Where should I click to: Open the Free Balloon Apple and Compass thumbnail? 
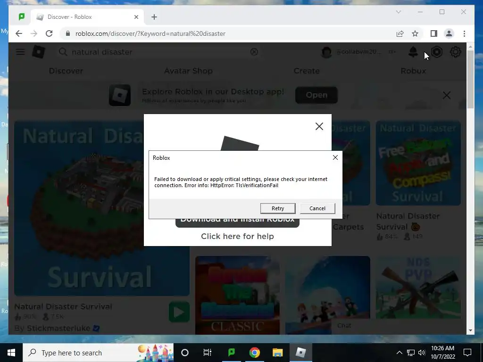pyautogui.click(x=418, y=163)
